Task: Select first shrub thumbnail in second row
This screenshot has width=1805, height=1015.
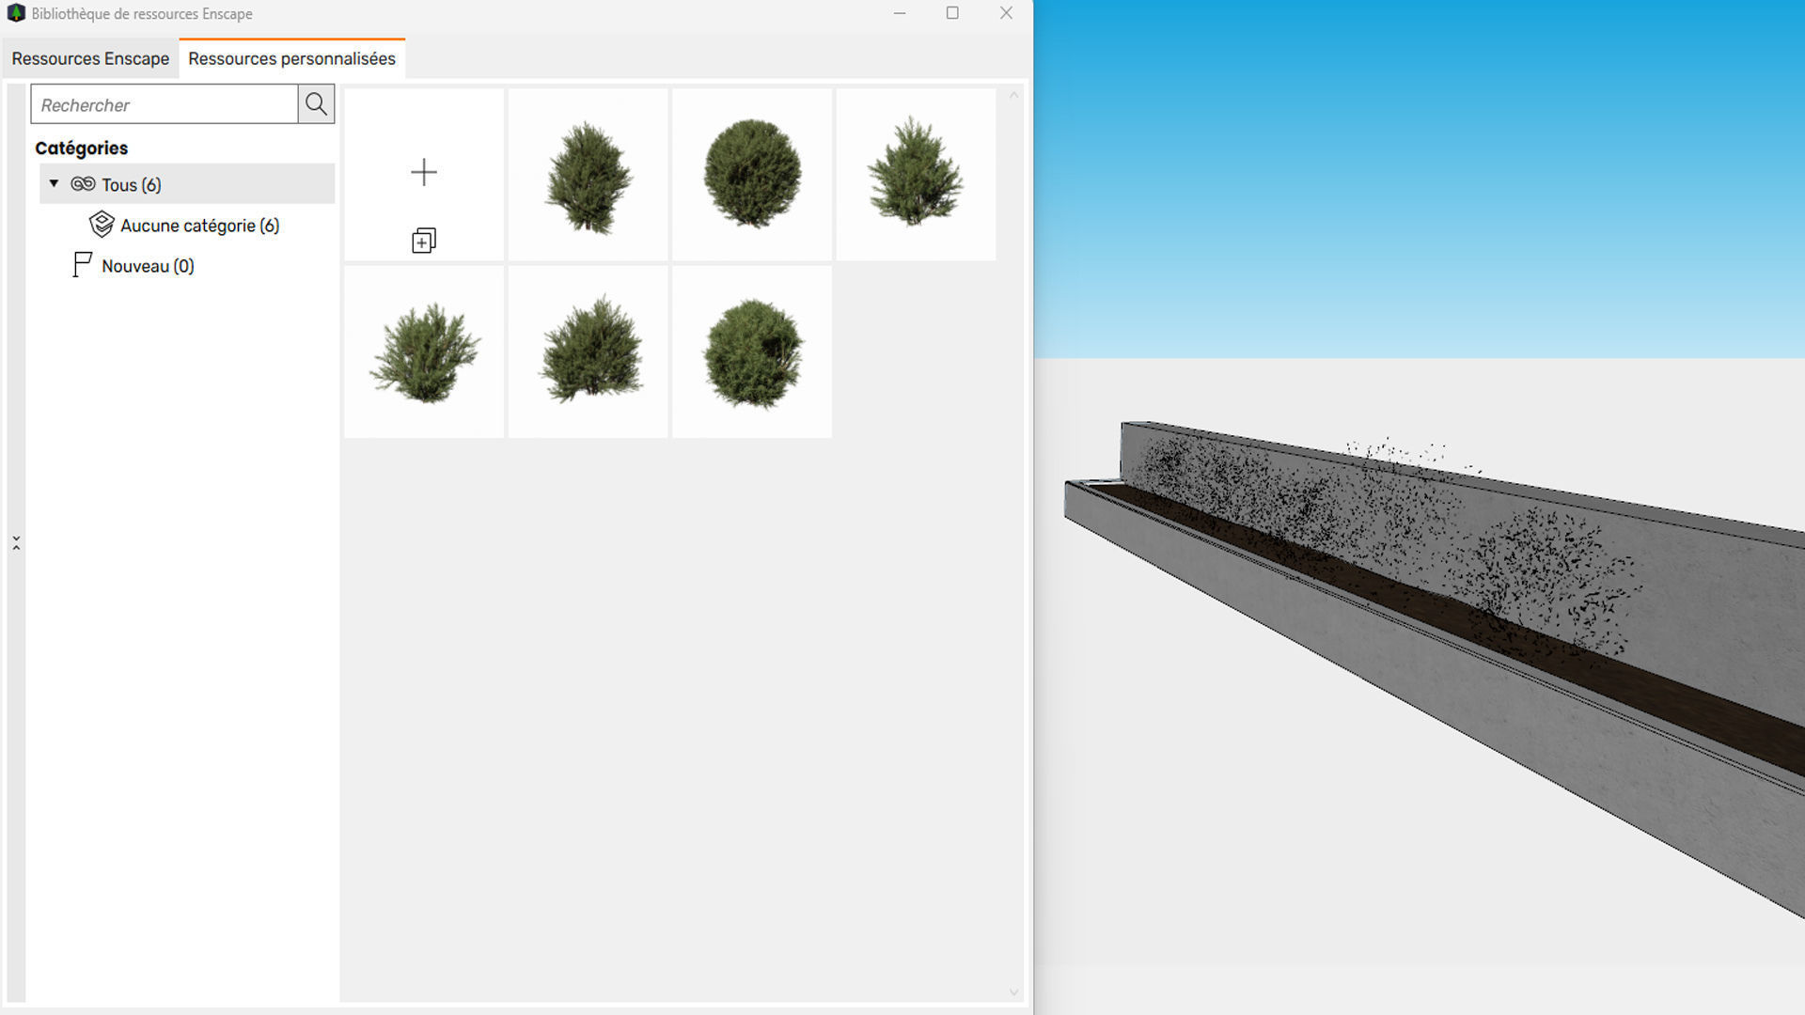Action: point(424,351)
